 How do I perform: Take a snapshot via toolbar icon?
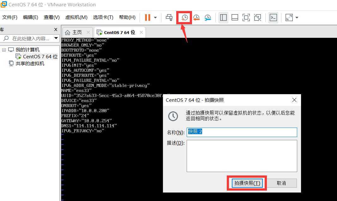[x=184, y=18]
